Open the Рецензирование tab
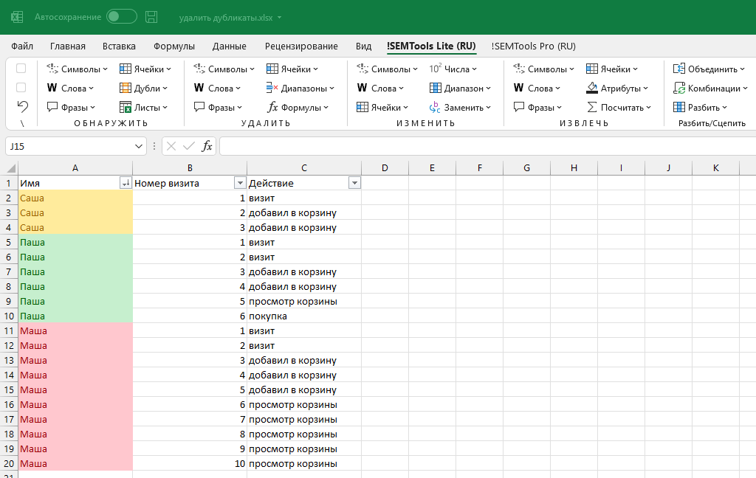This screenshot has height=478, width=756. (x=301, y=46)
